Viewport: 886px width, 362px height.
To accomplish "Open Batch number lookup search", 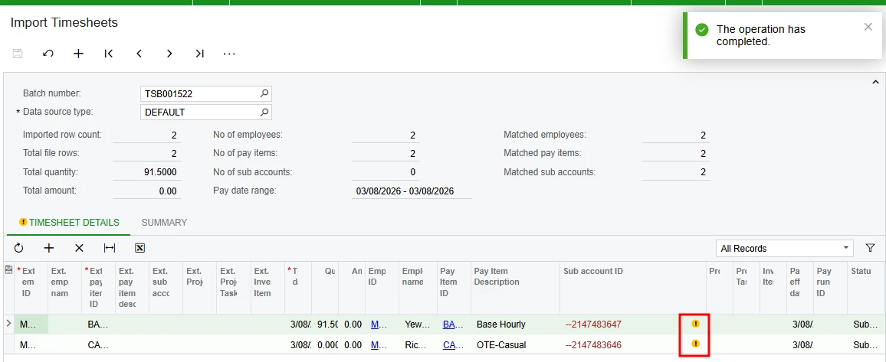I will point(264,93).
